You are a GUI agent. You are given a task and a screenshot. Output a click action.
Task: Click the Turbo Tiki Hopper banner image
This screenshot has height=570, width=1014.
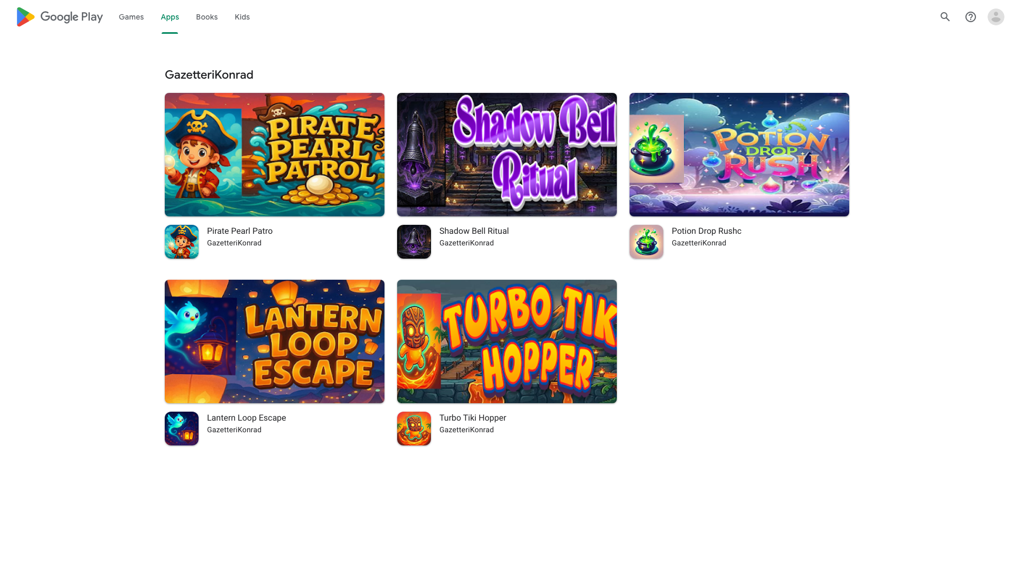(x=507, y=341)
